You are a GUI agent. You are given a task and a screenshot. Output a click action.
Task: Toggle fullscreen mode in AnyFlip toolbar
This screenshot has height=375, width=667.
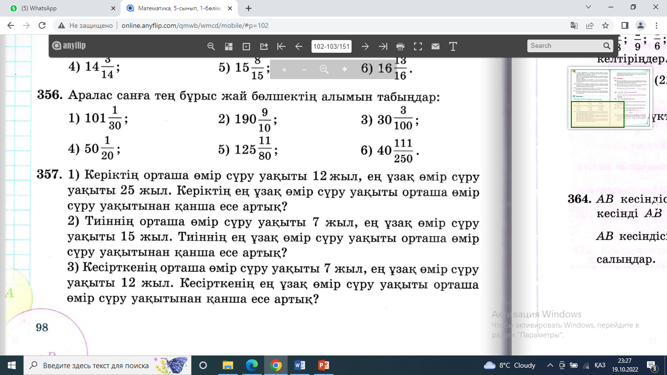418,46
